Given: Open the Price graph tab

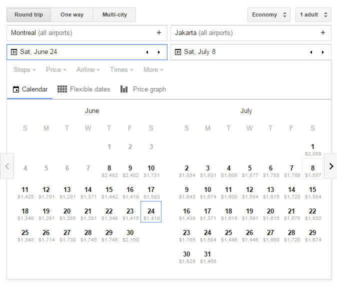Looking at the screenshot, I should coord(143,89).
